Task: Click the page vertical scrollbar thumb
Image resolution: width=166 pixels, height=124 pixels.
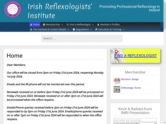Action: tap(165, 16)
